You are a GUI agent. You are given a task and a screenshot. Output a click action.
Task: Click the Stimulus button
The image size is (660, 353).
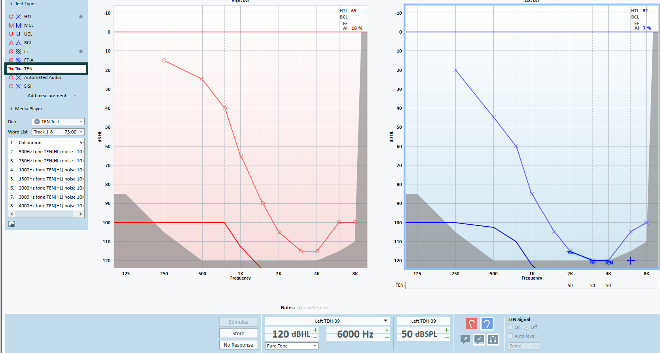pos(238,322)
